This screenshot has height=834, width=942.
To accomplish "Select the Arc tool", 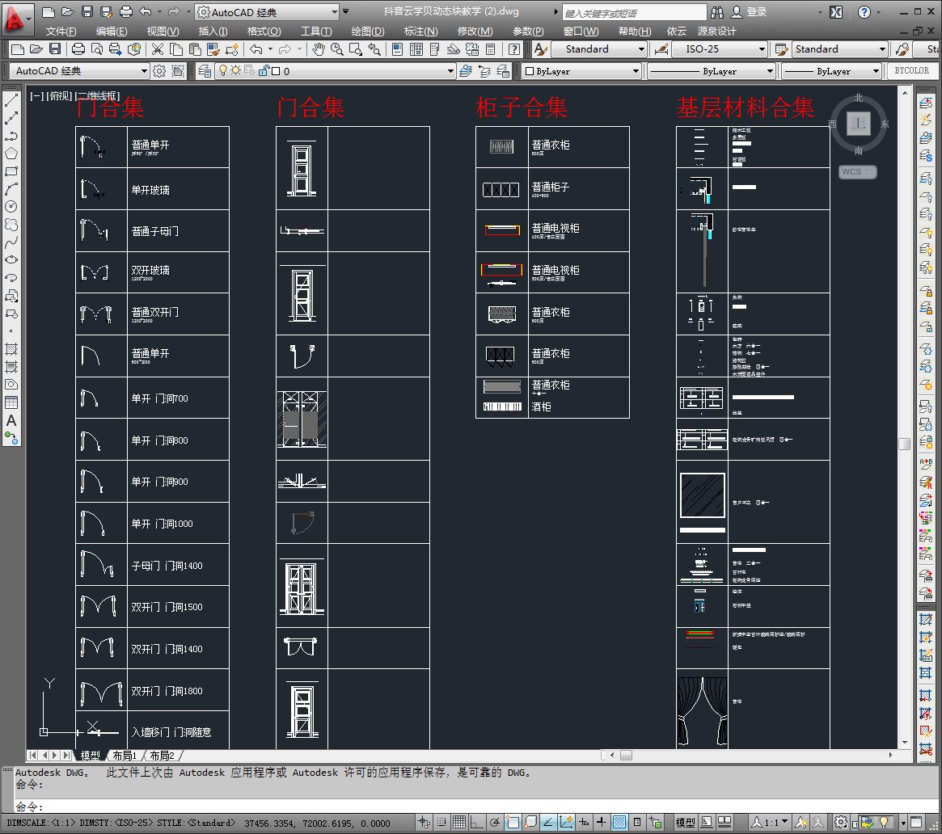I will 11,189.
